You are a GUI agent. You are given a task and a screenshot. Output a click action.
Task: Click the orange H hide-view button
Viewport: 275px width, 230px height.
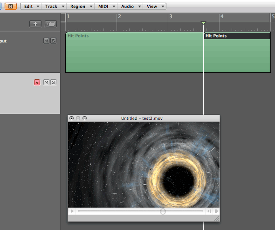click(11, 7)
